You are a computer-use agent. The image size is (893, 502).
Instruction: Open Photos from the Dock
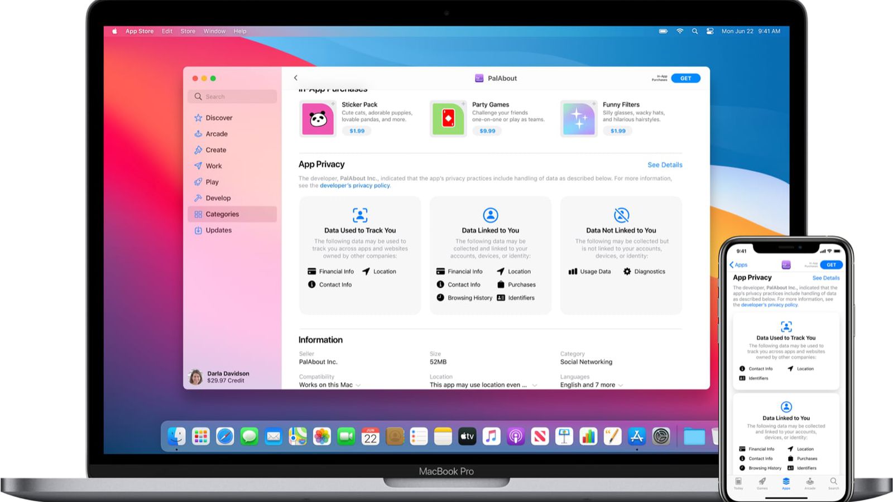(322, 436)
